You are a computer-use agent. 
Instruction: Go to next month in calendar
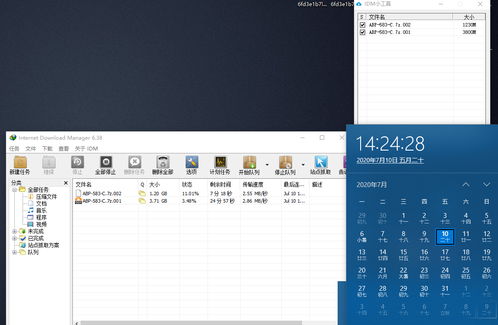[x=487, y=184]
